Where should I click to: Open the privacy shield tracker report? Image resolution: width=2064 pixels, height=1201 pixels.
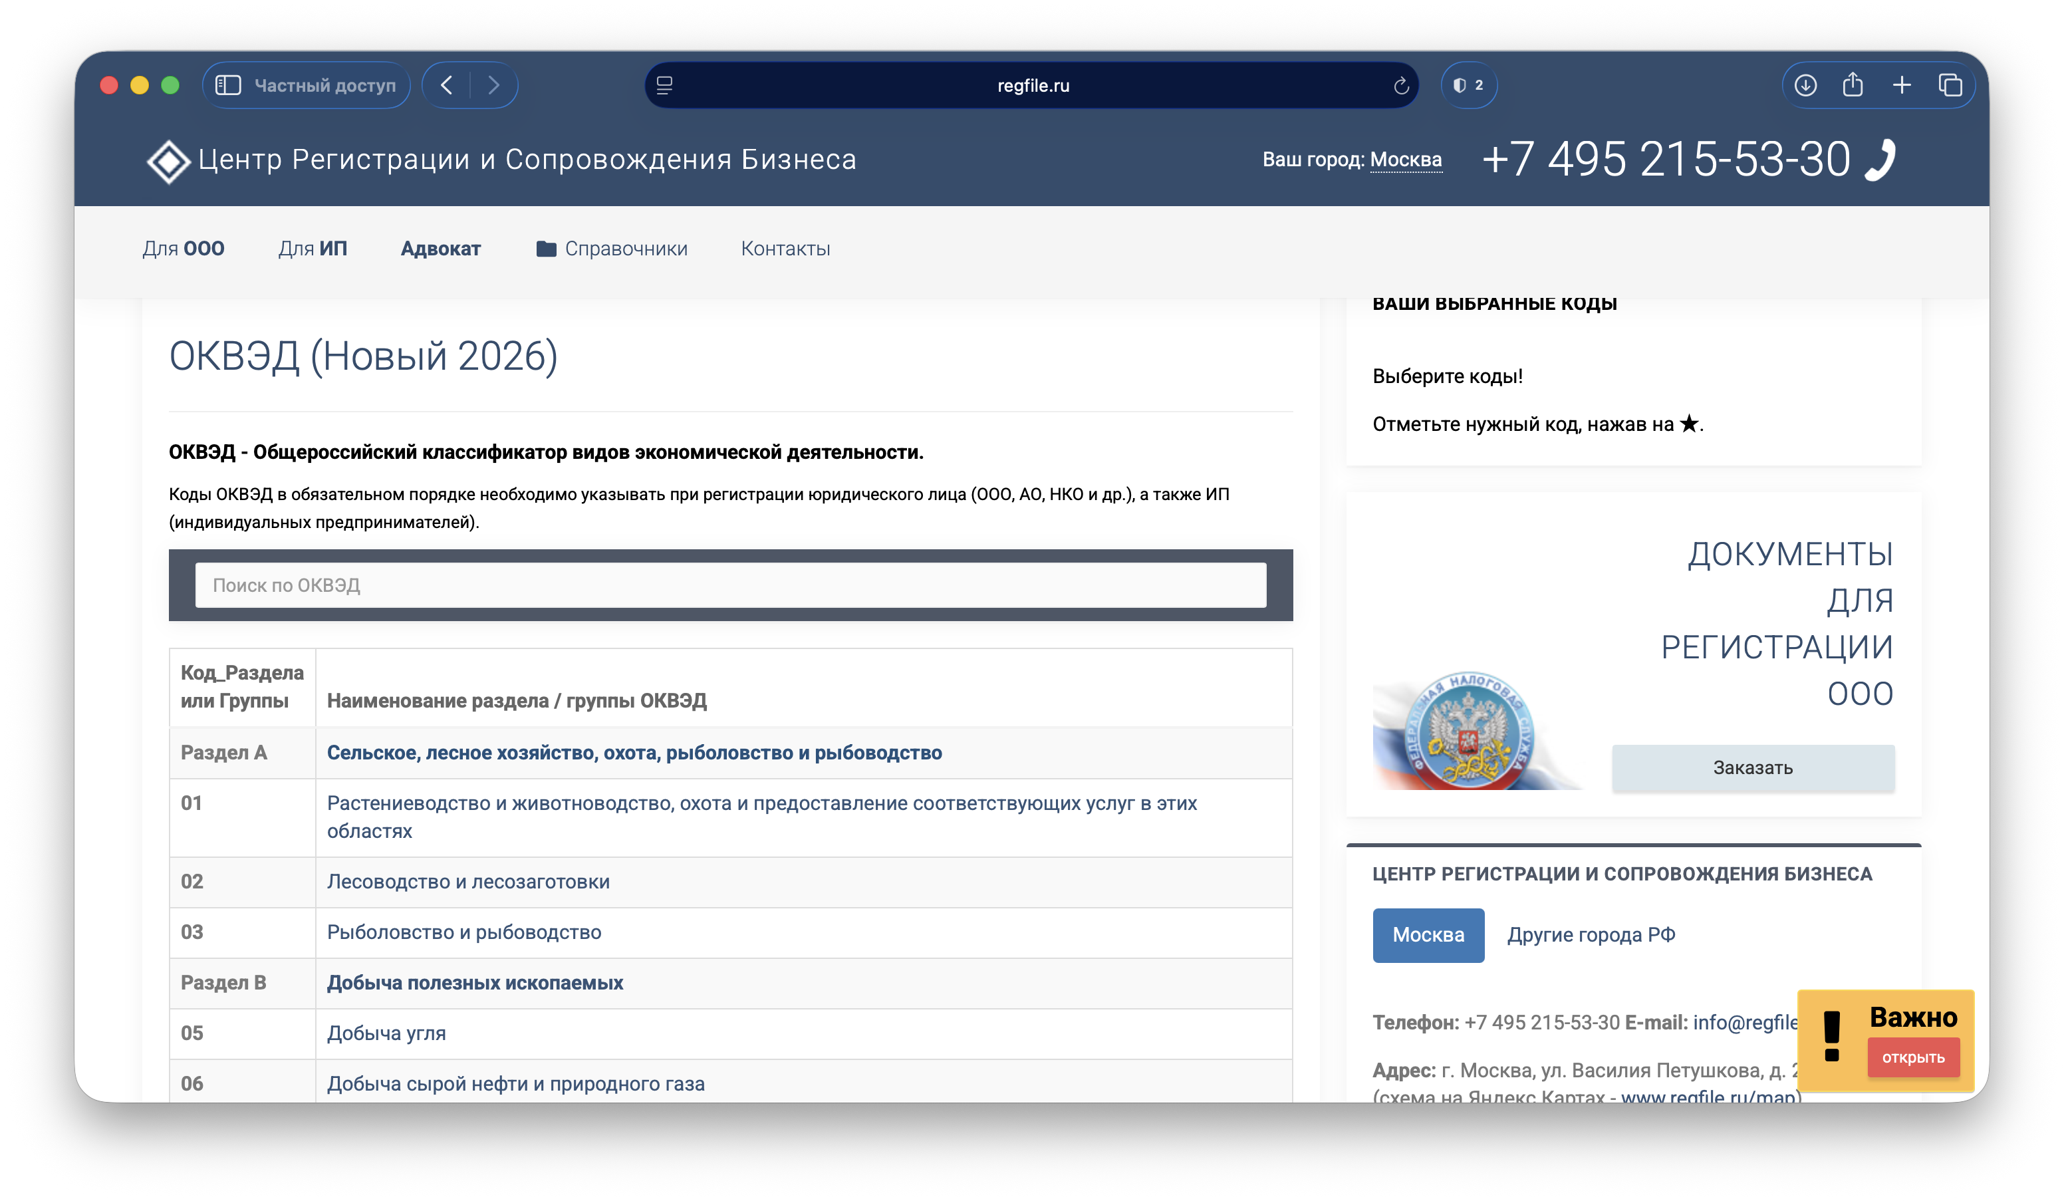pos(1468,84)
